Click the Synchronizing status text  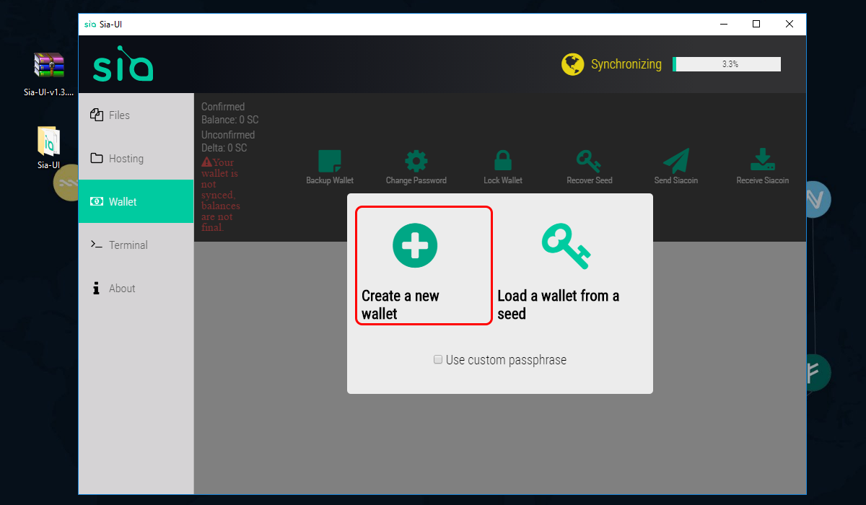click(x=626, y=64)
